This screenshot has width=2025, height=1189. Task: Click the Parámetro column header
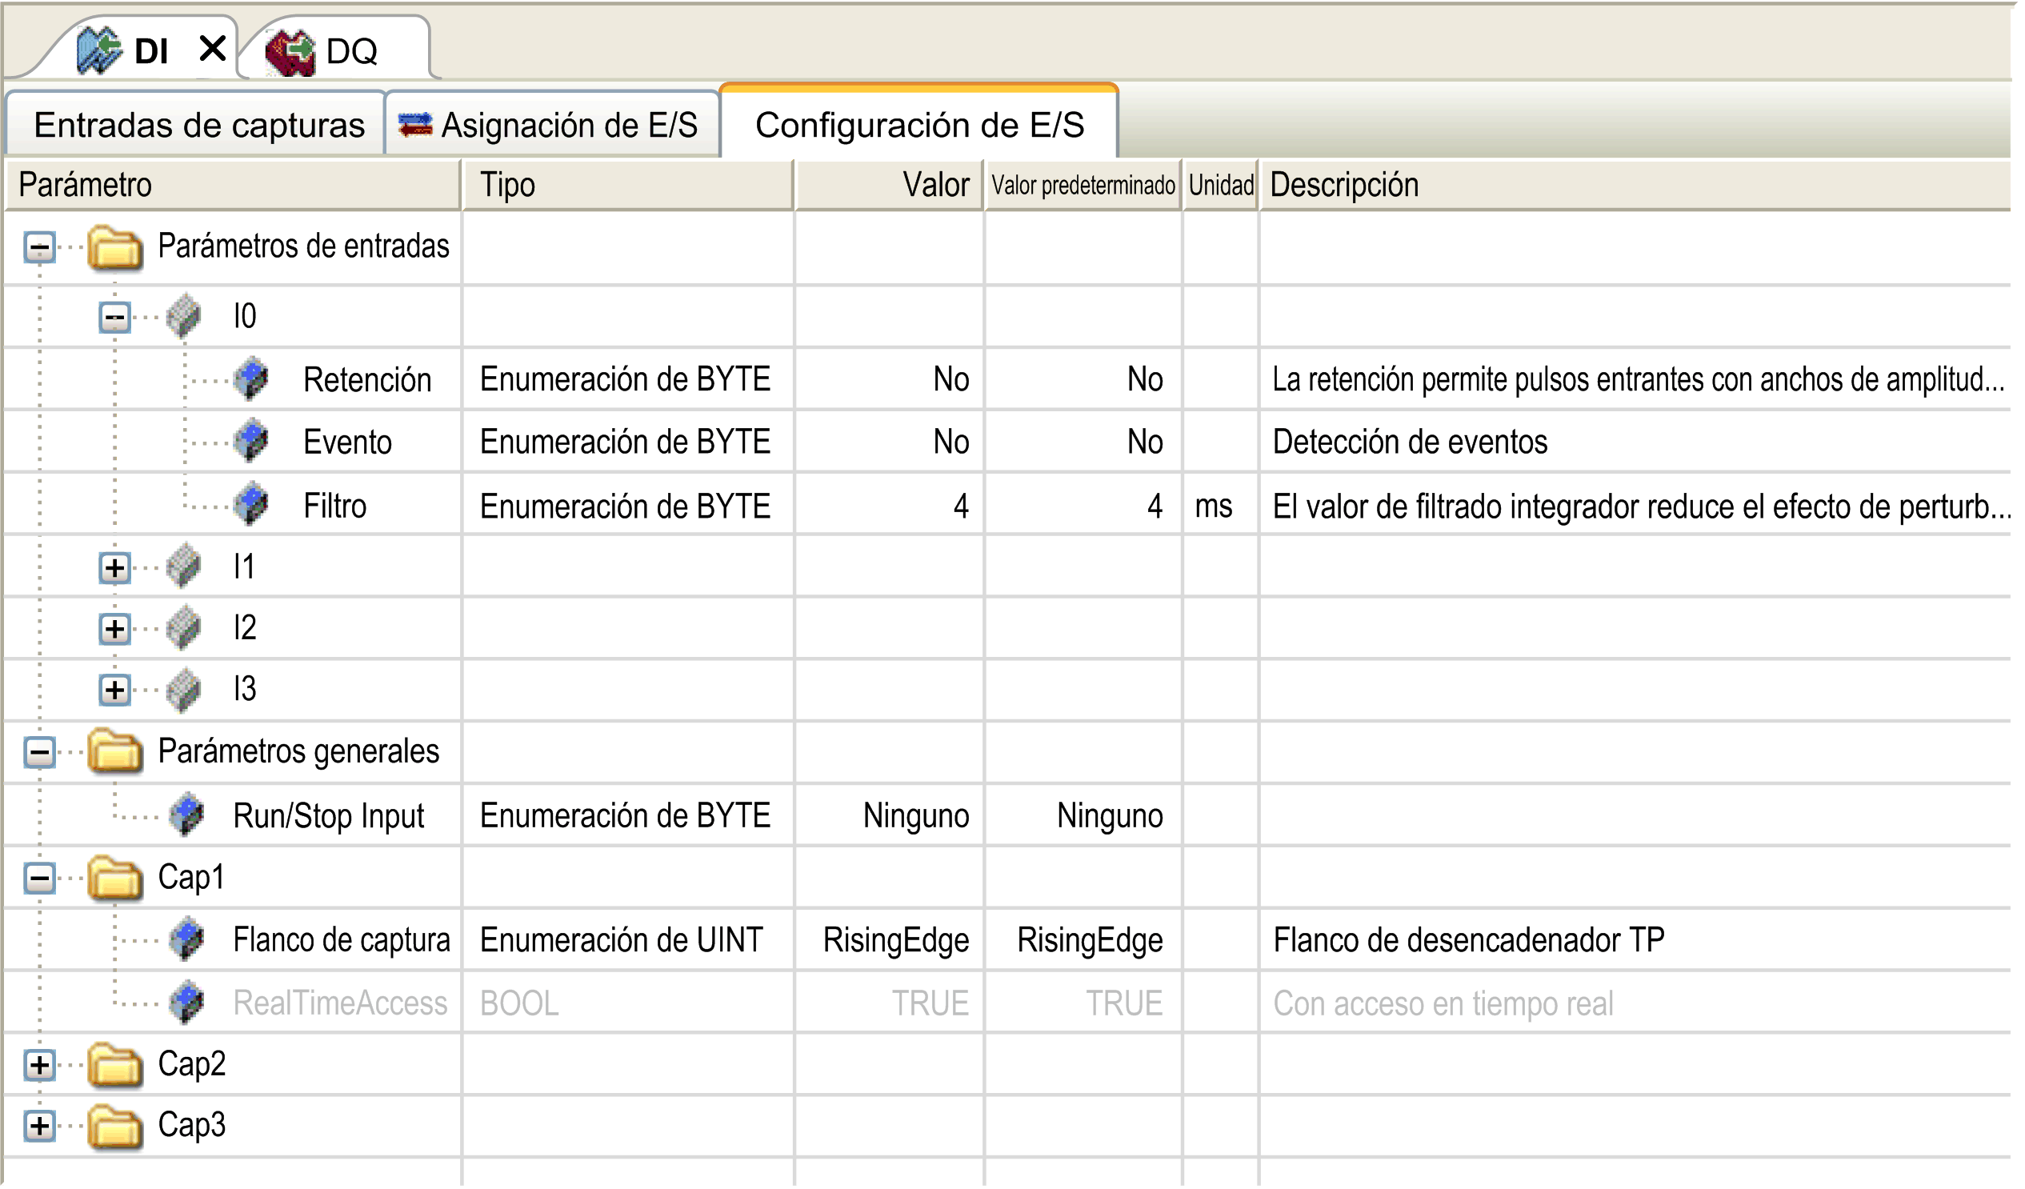pyautogui.click(x=233, y=185)
